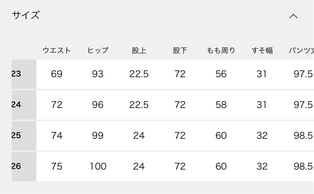Click the partially visible パンツ丈 header
This screenshot has width=314, height=194.
(301, 51)
